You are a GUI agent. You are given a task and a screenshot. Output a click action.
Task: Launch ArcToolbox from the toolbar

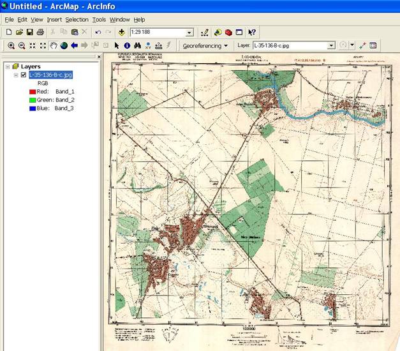coord(228,32)
